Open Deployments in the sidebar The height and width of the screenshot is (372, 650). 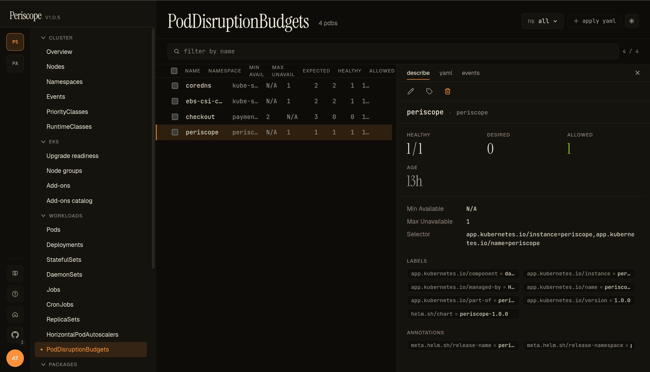coord(91,245)
